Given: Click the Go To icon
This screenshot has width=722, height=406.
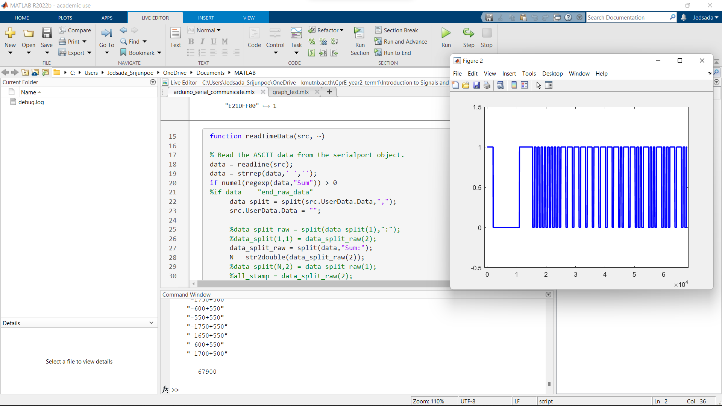Looking at the screenshot, I should pos(106,33).
